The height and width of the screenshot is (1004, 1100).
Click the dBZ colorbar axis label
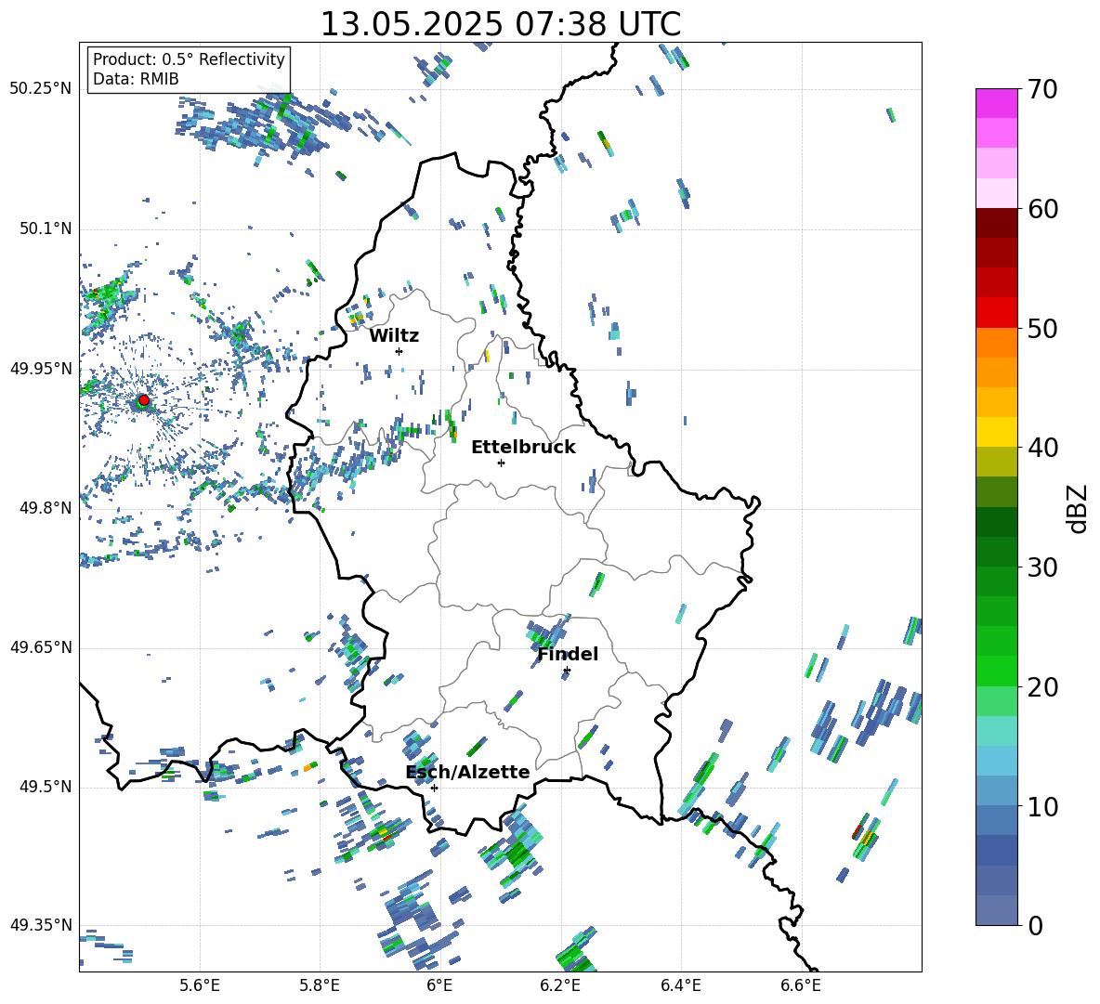point(1079,508)
